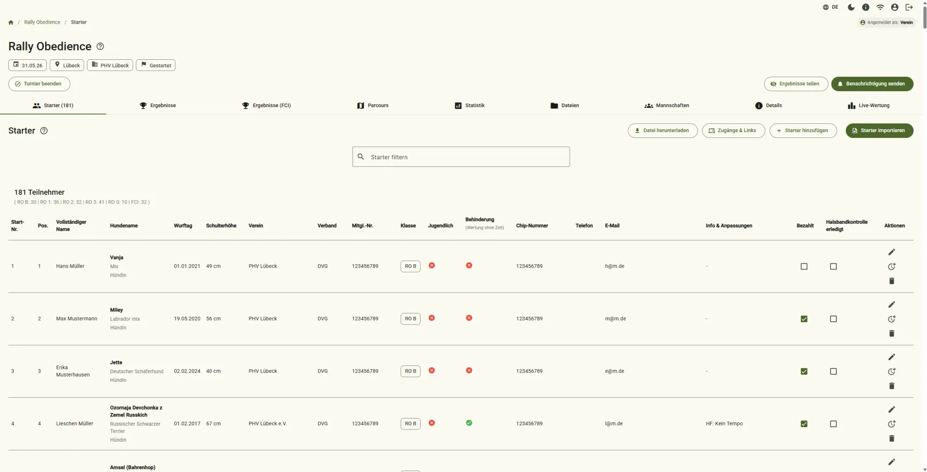
Task: Delete Max Mustermann's entry with trash icon
Action: [x=892, y=334]
